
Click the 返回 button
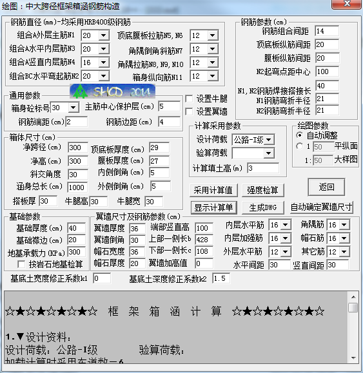tap(326, 187)
